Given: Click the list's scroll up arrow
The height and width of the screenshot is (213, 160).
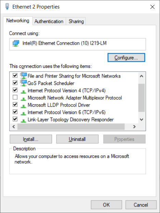Looking at the screenshot, I should 142,76.
